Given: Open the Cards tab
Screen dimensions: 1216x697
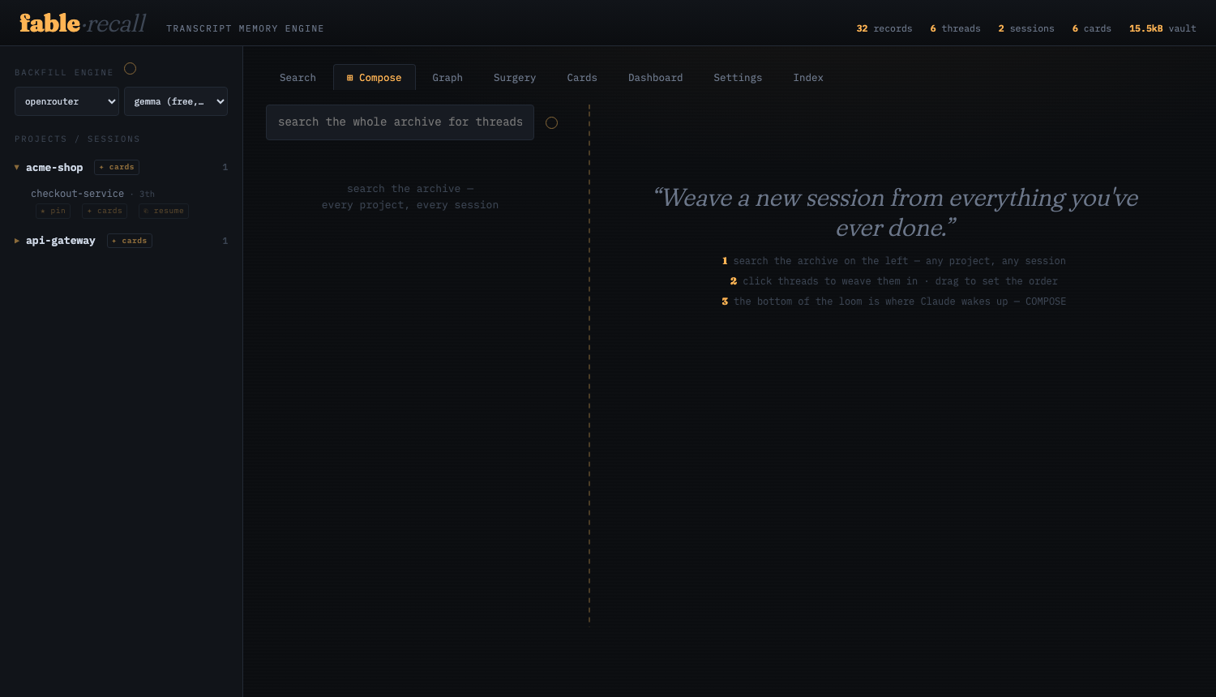Looking at the screenshot, I should pos(582,78).
